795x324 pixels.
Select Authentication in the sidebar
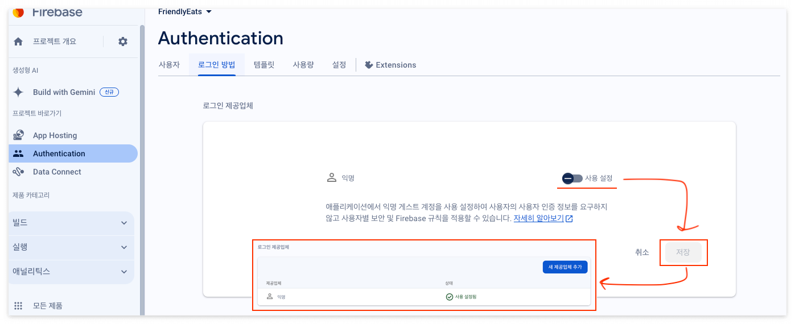pos(73,153)
